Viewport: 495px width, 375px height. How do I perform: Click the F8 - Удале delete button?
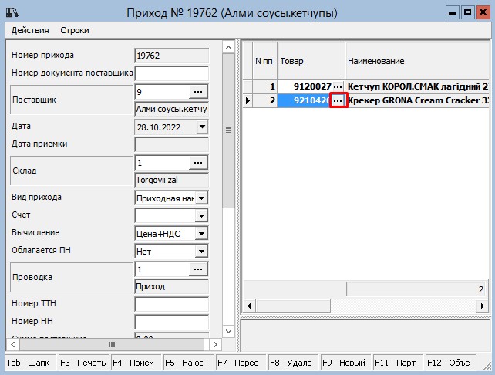[x=292, y=362]
